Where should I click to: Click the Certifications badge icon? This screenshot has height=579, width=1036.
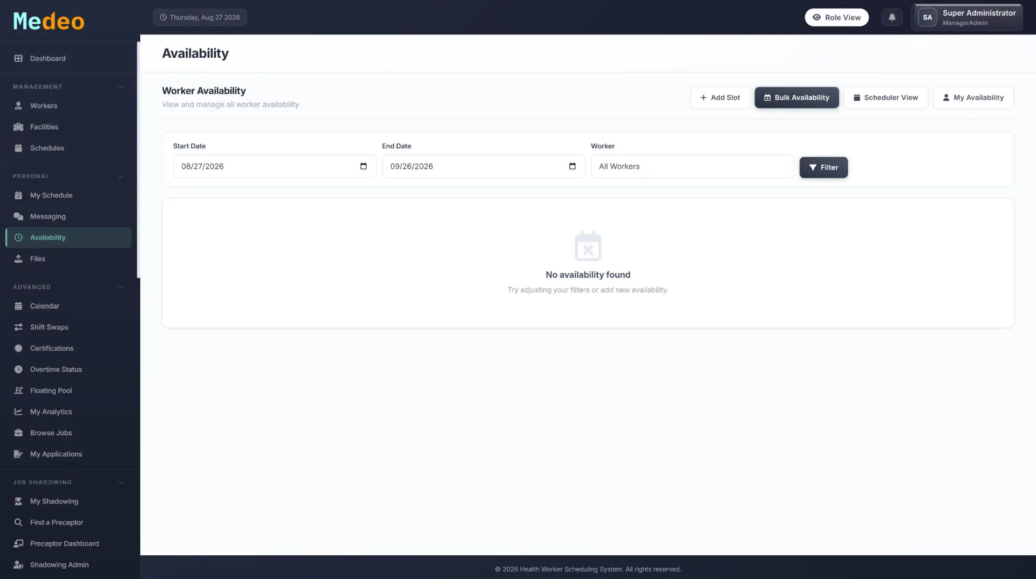tap(18, 348)
